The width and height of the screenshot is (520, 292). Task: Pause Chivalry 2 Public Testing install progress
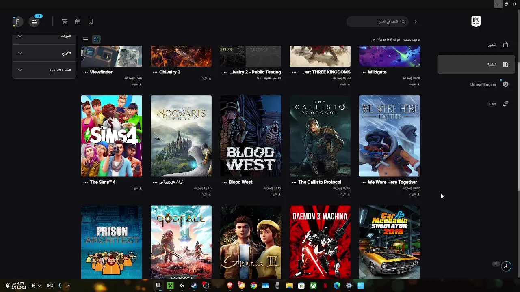click(x=279, y=78)
